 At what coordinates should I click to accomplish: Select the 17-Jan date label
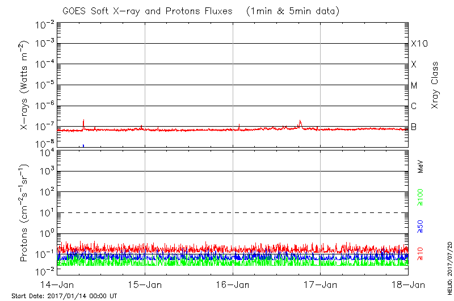[x=320, y=285]
